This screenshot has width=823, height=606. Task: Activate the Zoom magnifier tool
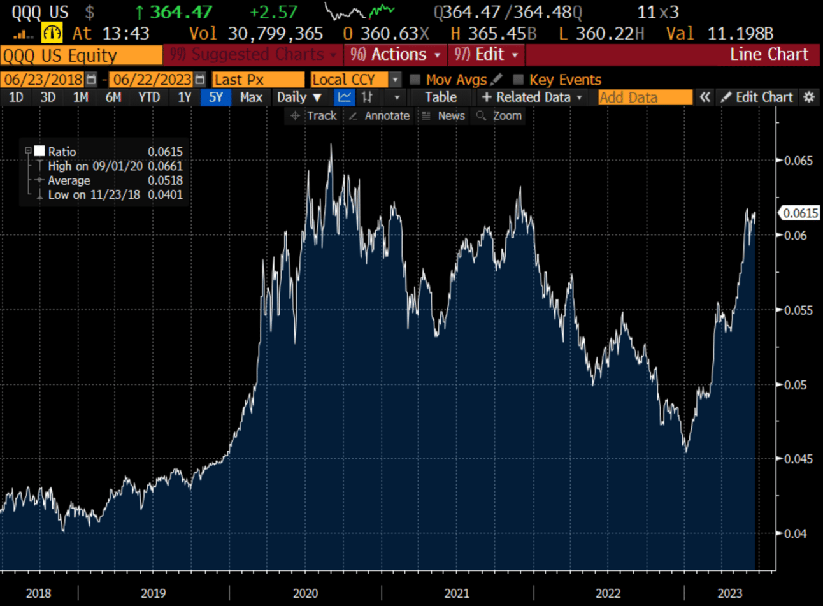click(x=499, y=116)
